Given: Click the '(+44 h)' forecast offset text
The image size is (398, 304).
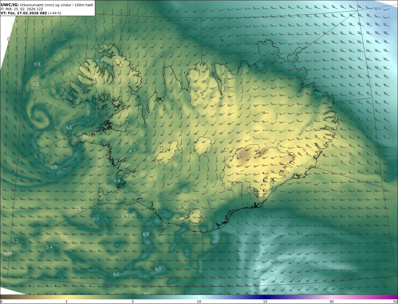Looking at the screenshot, I should click(x=55, y=13).
